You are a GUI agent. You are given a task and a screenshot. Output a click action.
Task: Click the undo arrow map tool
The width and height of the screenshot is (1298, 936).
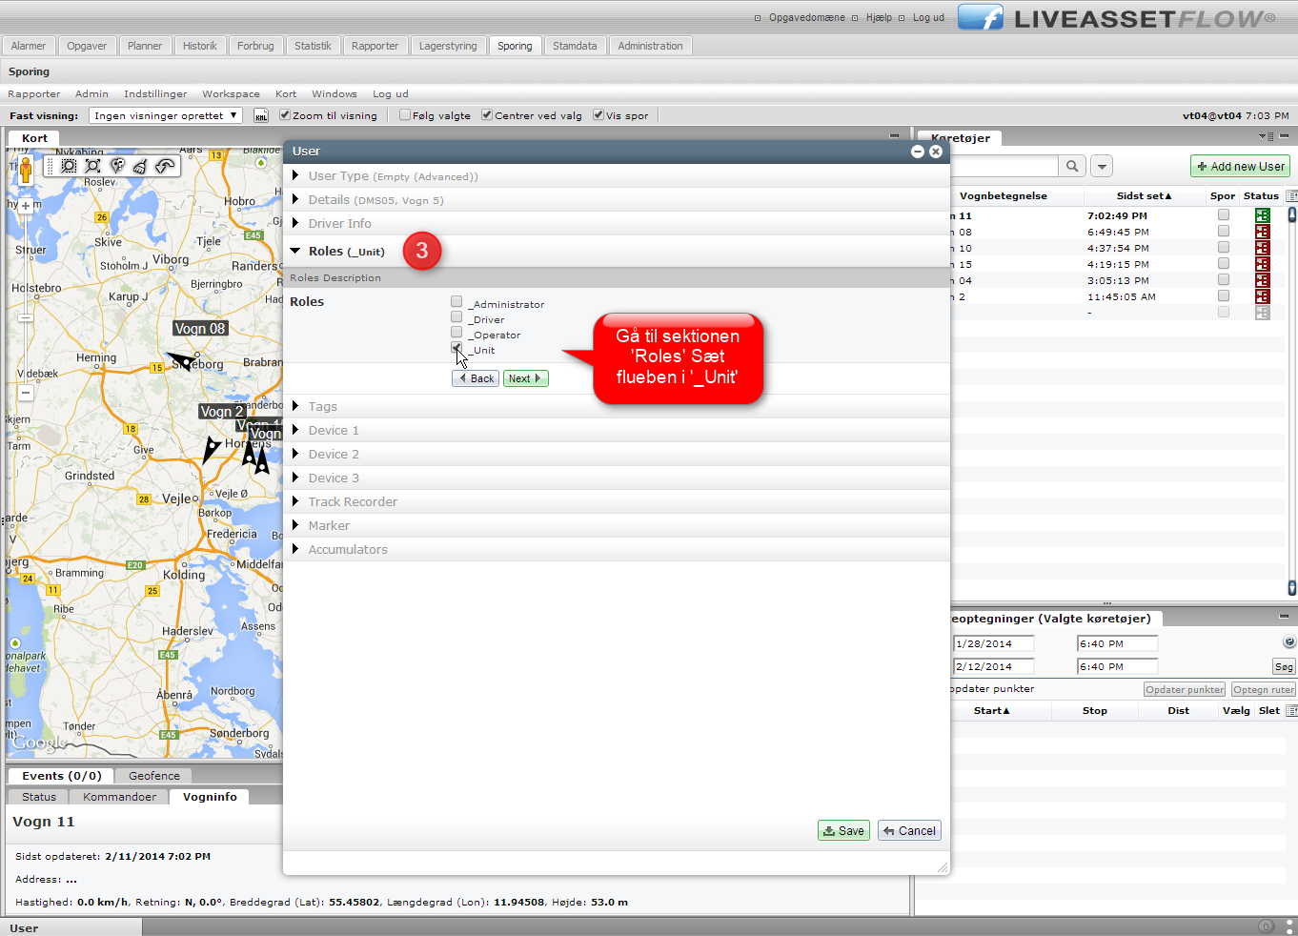click(x=165, y=166)
